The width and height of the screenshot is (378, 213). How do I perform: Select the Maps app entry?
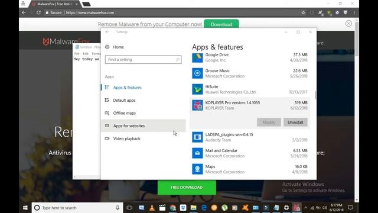(x=250, y=169)
